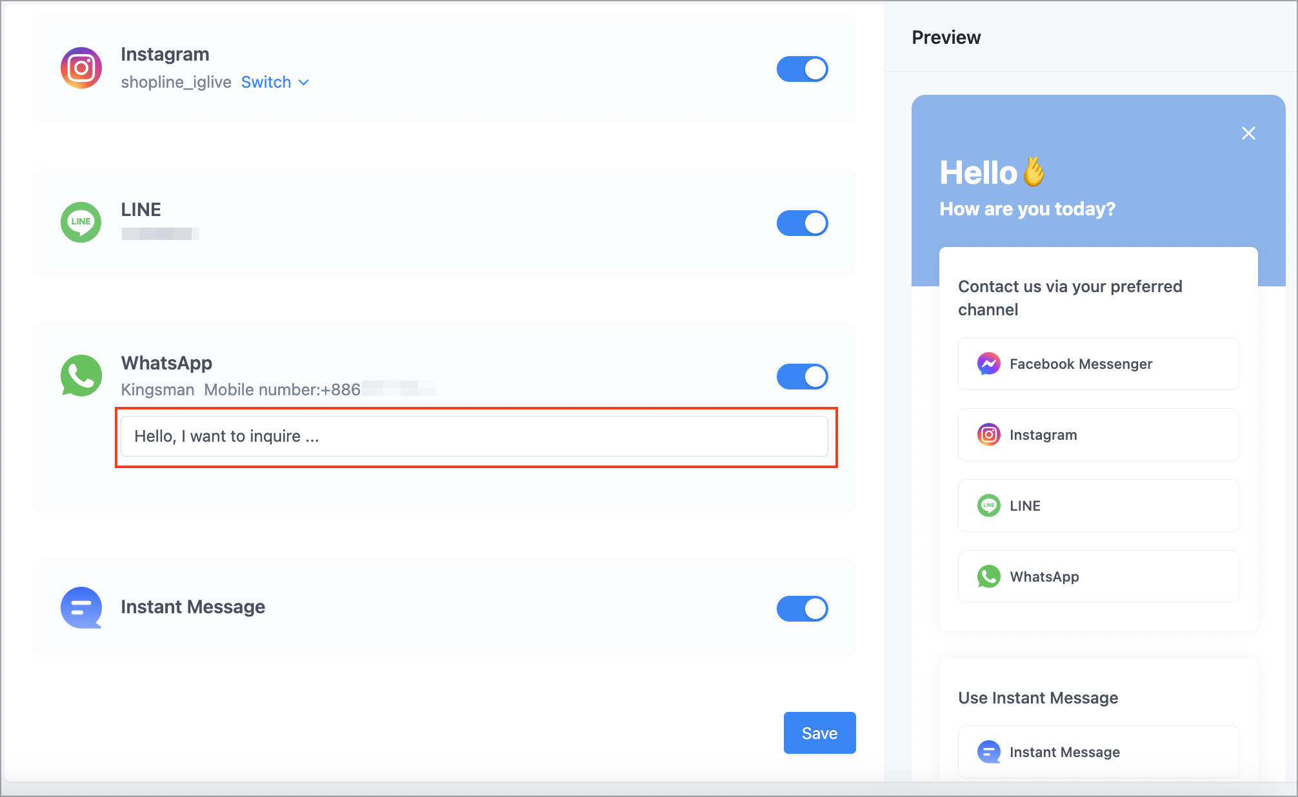1298x797 pixels.
Task: Click the LINE channel icon
Action: [x=81, y=222]
